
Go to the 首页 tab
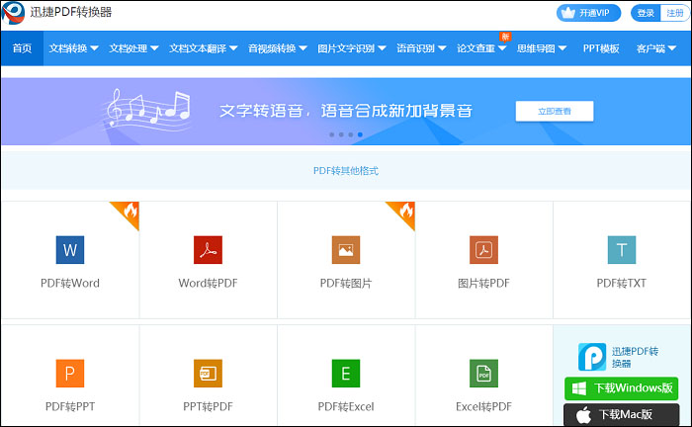22,48
